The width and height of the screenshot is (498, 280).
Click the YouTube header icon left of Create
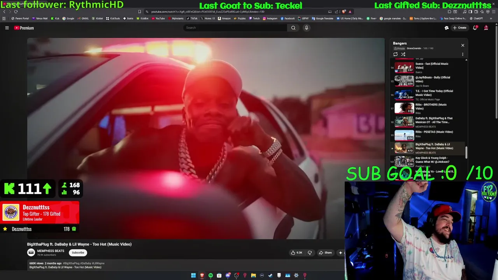447,28
